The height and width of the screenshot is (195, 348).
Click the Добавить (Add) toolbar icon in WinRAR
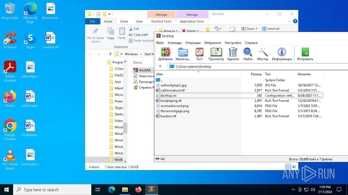click(x=166, y=54)
